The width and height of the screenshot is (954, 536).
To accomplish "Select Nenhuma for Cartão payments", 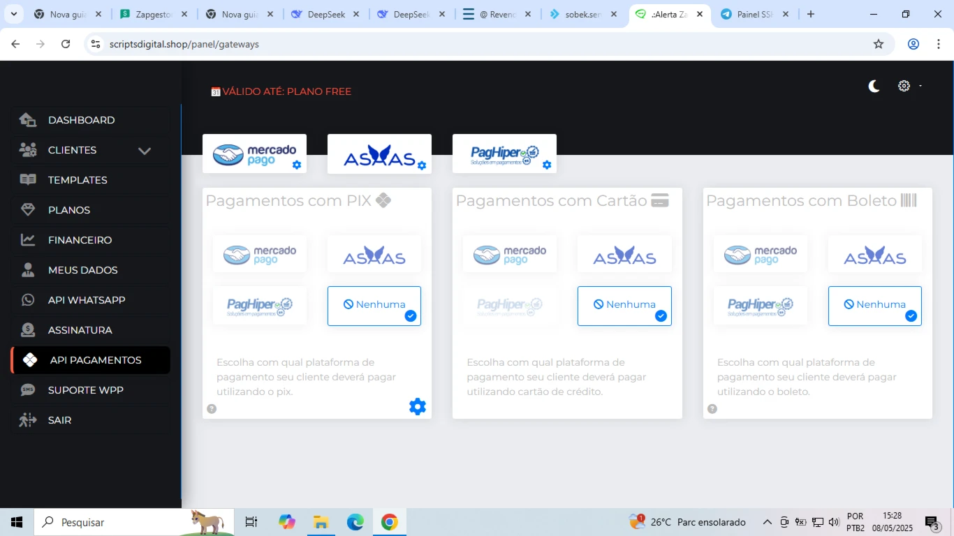I will coord(624,306).
